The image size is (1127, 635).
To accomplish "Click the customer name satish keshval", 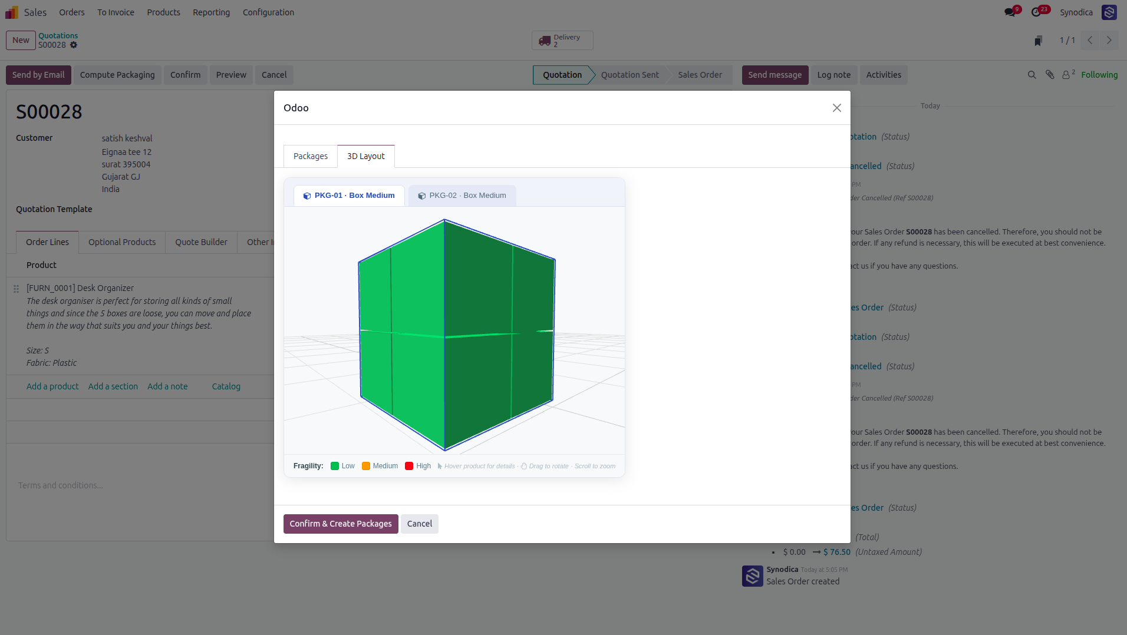I will pyautogui.click(x=127, y=138).
